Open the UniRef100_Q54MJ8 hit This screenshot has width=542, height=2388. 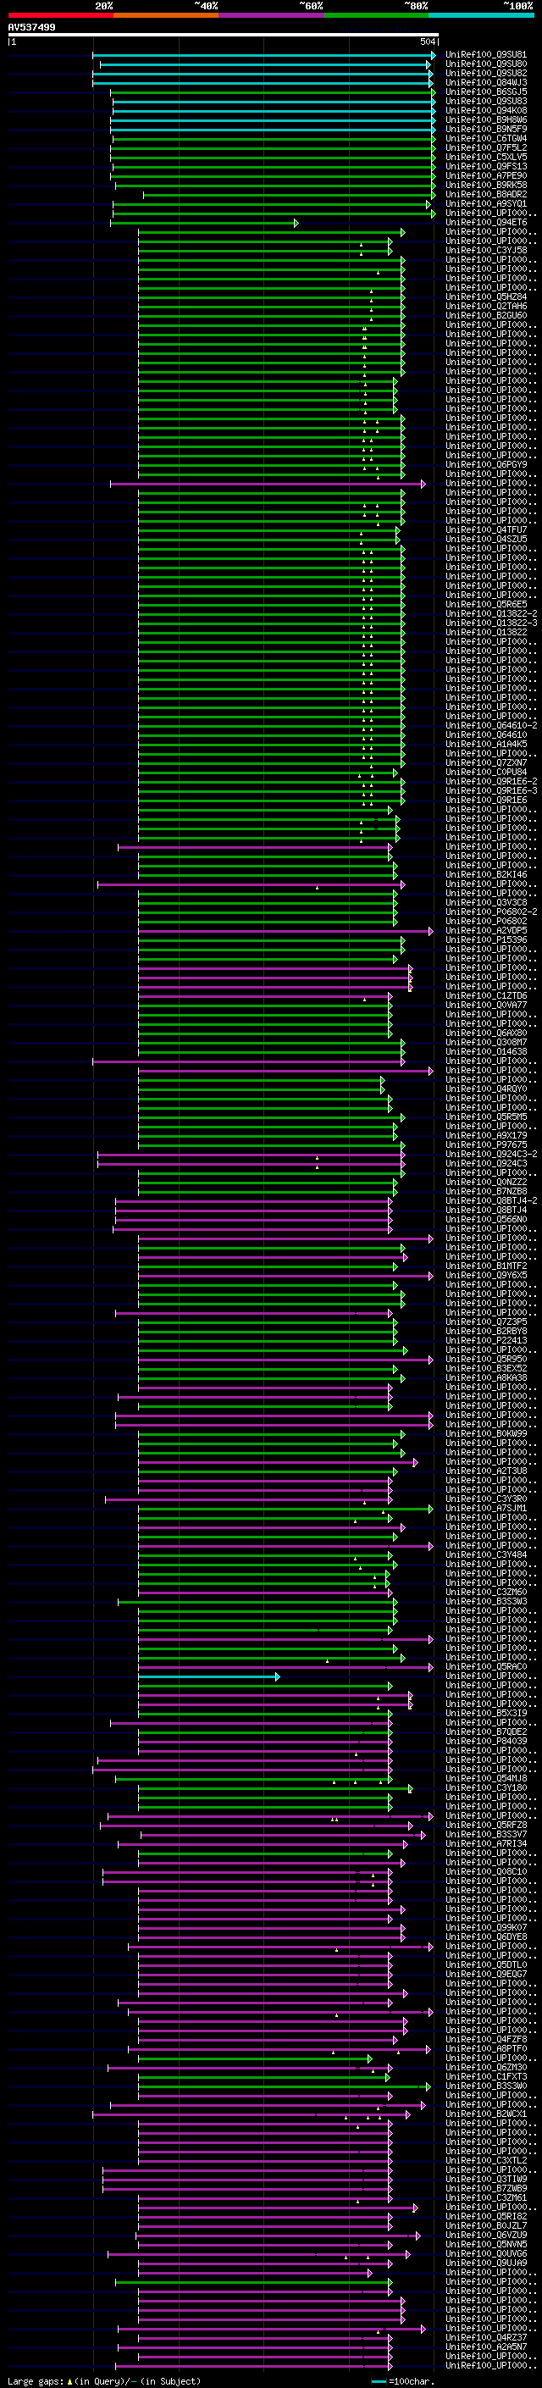coord(486,1778)
